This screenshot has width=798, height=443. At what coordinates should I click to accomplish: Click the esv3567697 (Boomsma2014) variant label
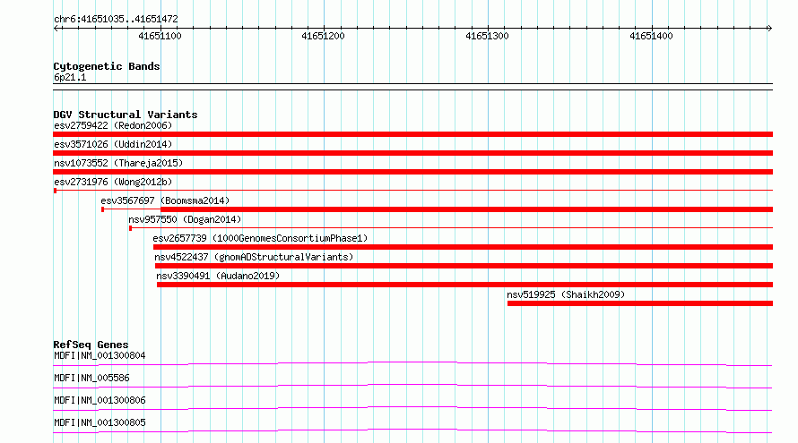[x=165, y=200]
